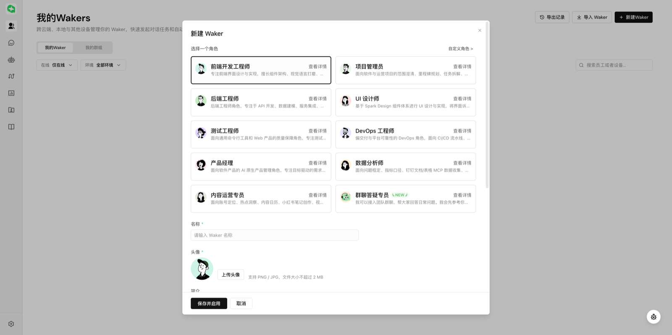Viewport: 672px width, 335px height.
Task: Select the 测试工程师 role card
Action: click(x=261, y=134)
